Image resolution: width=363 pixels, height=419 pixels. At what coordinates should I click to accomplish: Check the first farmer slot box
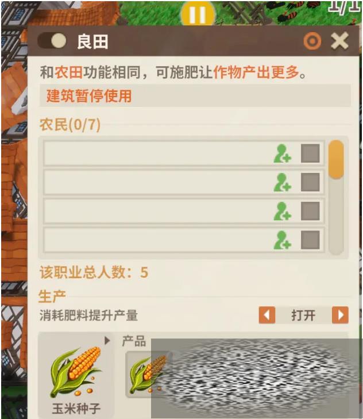[x=310, y=153]
